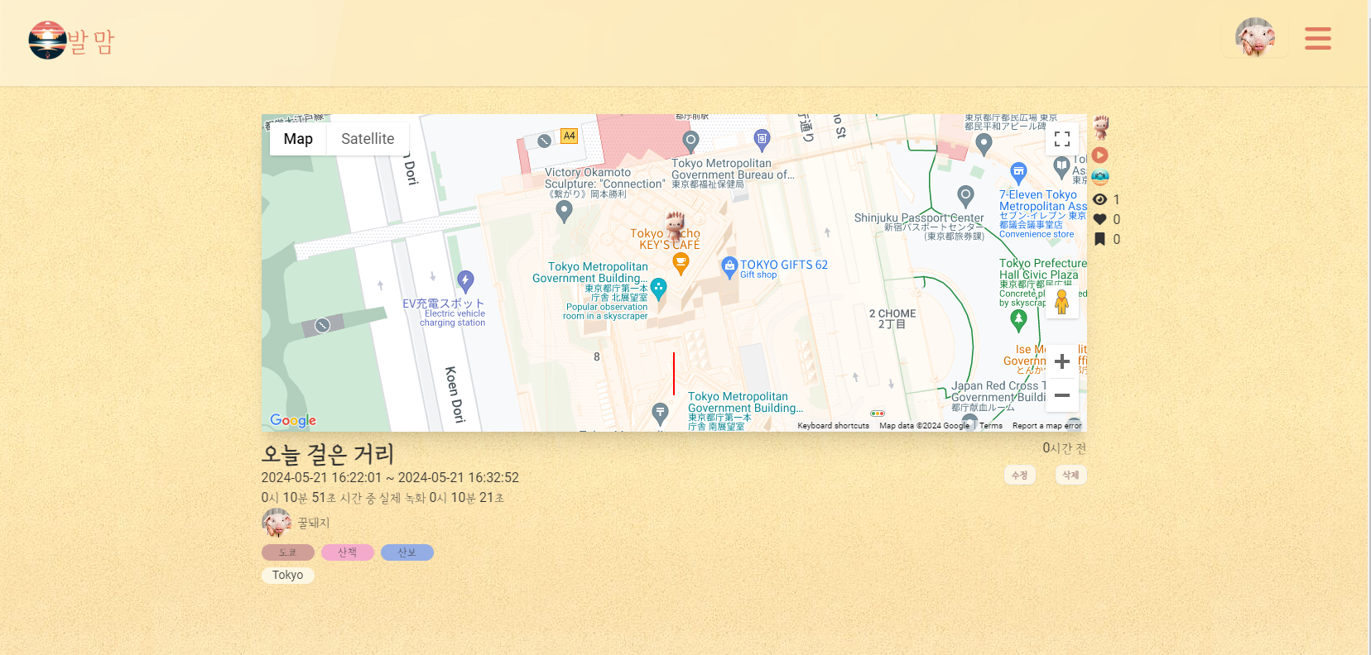
Task: Click the 0시간 전 timestamp text
Action: click(1064, 448)
